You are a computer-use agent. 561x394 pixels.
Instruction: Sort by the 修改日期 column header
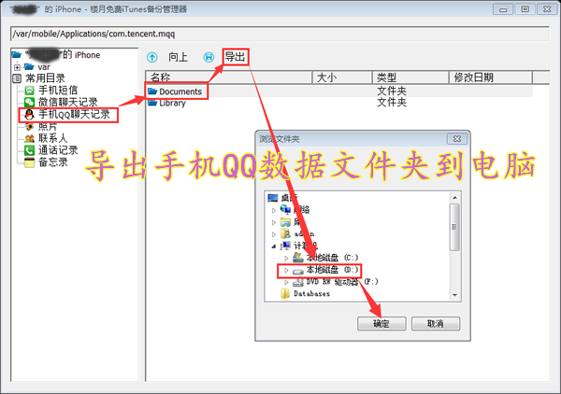click(491, 77)
